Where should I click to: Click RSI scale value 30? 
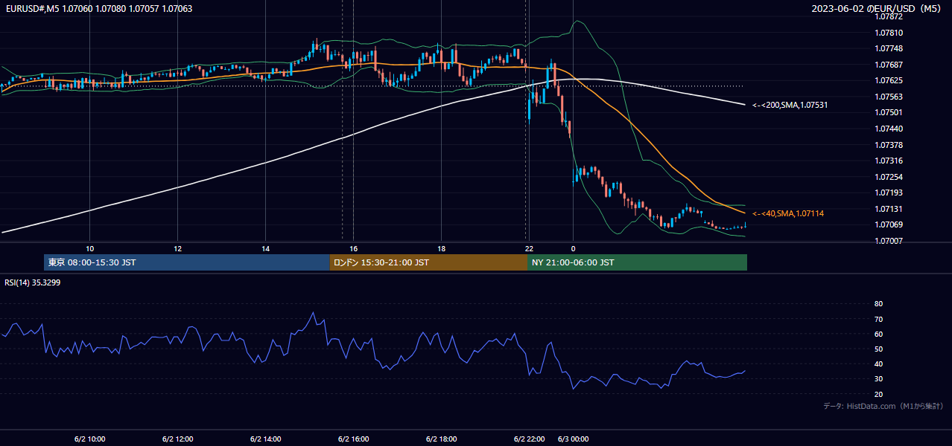pos(879,379)
